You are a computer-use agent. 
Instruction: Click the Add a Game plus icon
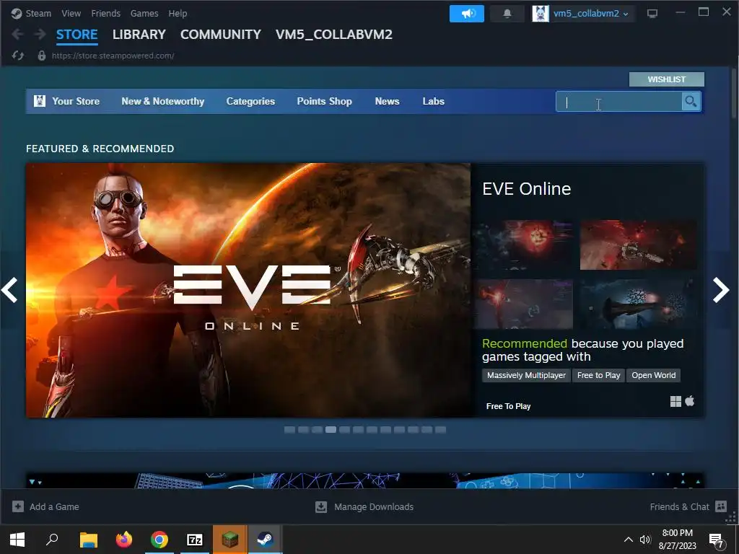click(x=18, y=506)
